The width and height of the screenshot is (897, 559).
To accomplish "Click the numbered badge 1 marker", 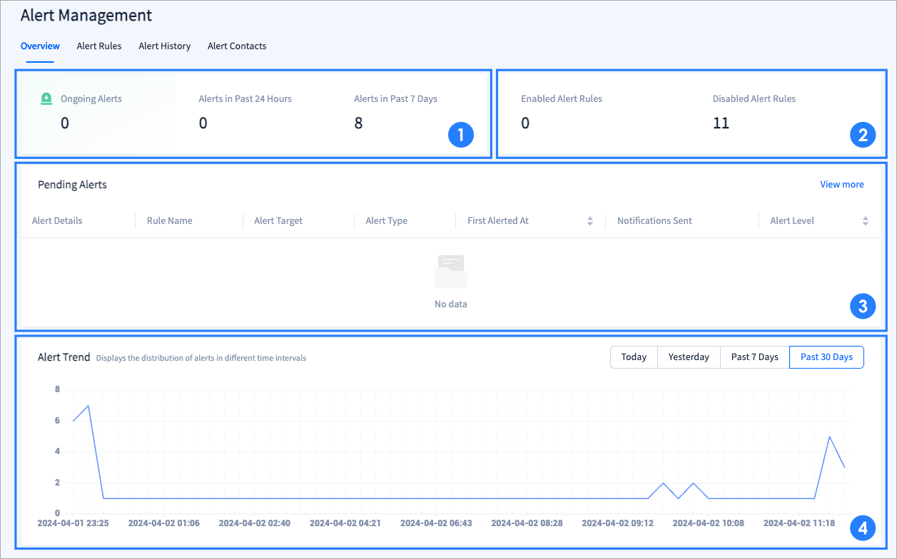I will 461,134.
